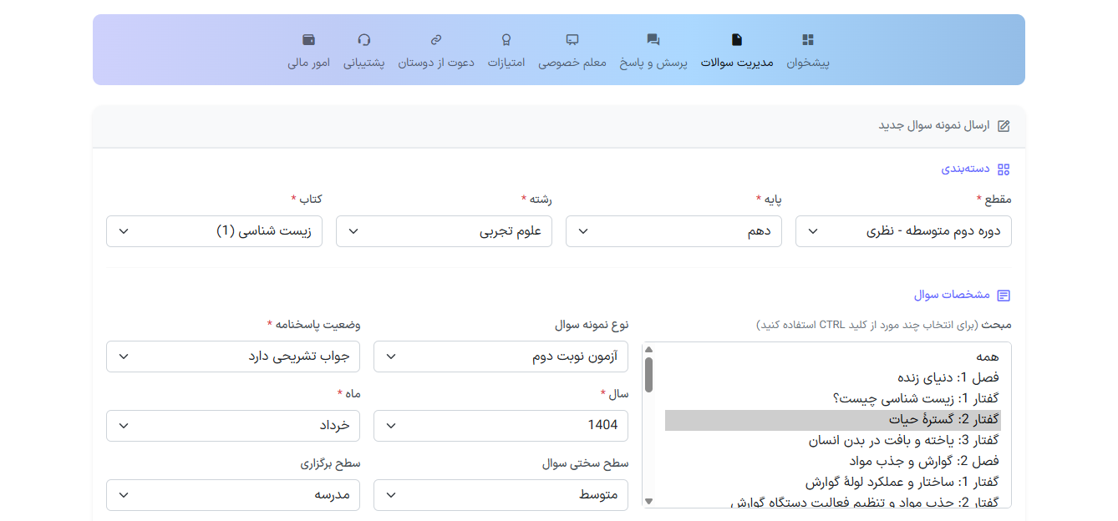Click the دسته‌بندی section title
Viewport: 1118px width, 521px height.
[965, 169]
